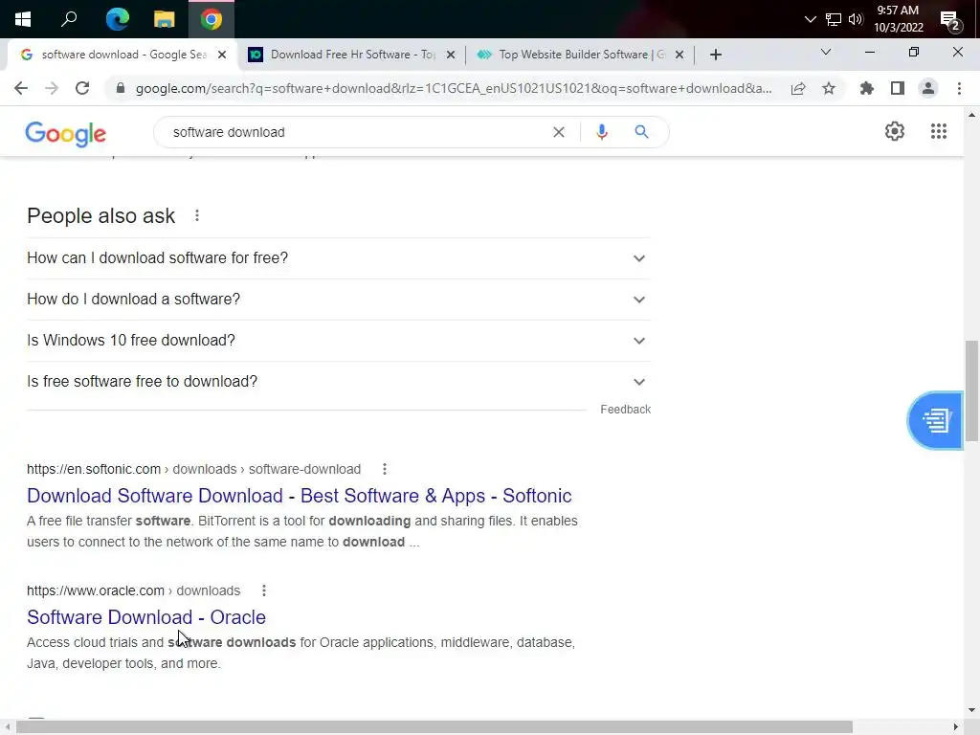This screenshot has width=980, height=735.
Task: Clear the Google search box
Action: coord(558,132)
